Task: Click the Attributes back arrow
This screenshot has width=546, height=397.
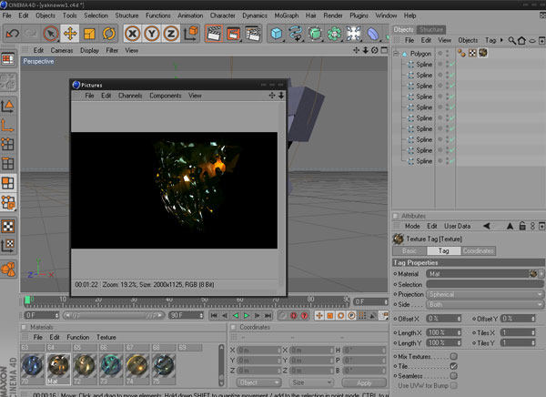Action: 487,226
